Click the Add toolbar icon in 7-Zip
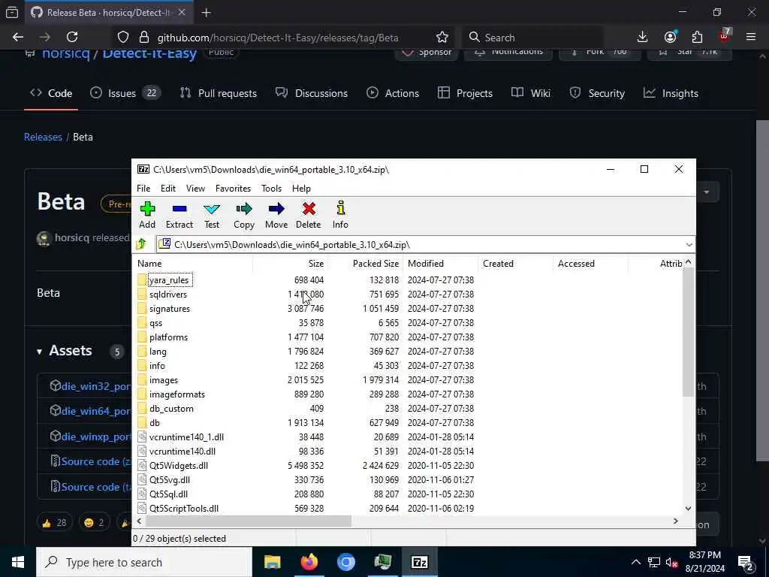The image size is (769, 577). pos(147,215)
